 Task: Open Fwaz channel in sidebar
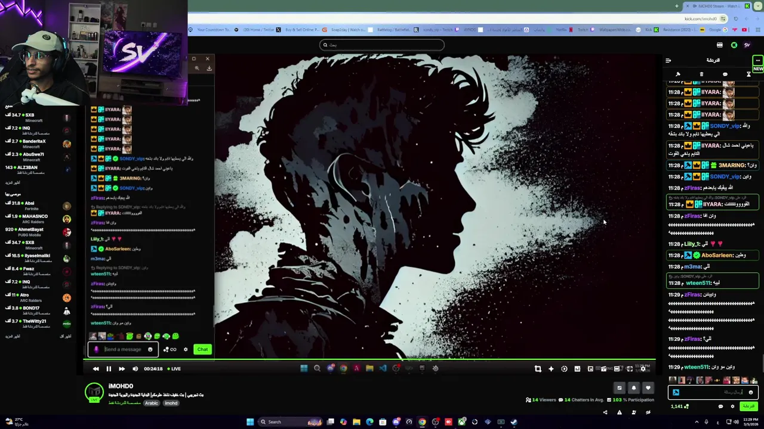click(38, 271)
